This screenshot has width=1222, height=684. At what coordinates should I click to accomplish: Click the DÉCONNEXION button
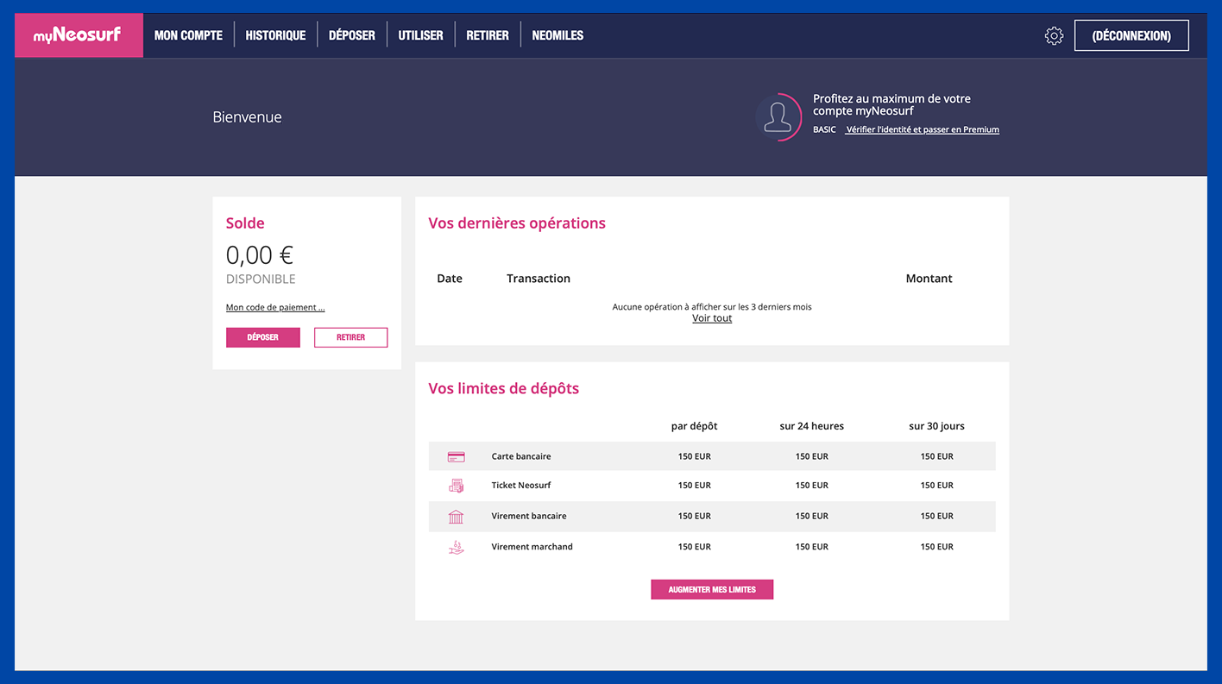point(1131,35)
